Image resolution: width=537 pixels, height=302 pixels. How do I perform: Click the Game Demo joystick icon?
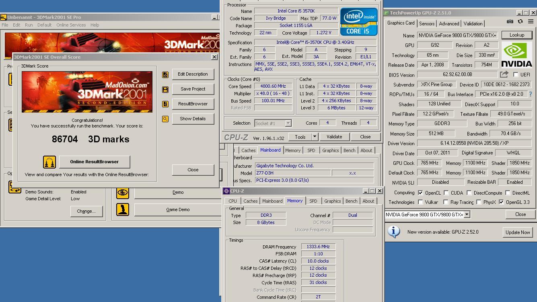(123, 210)
